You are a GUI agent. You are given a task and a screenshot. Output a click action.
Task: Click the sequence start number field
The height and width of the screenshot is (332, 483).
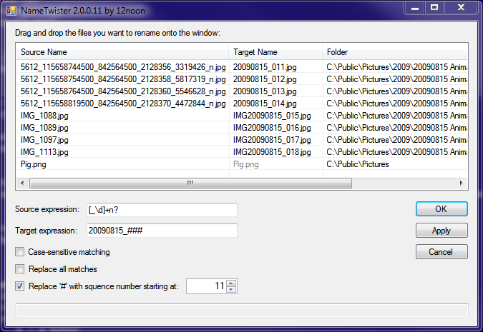pyautogui.click(x=205, y=286)
